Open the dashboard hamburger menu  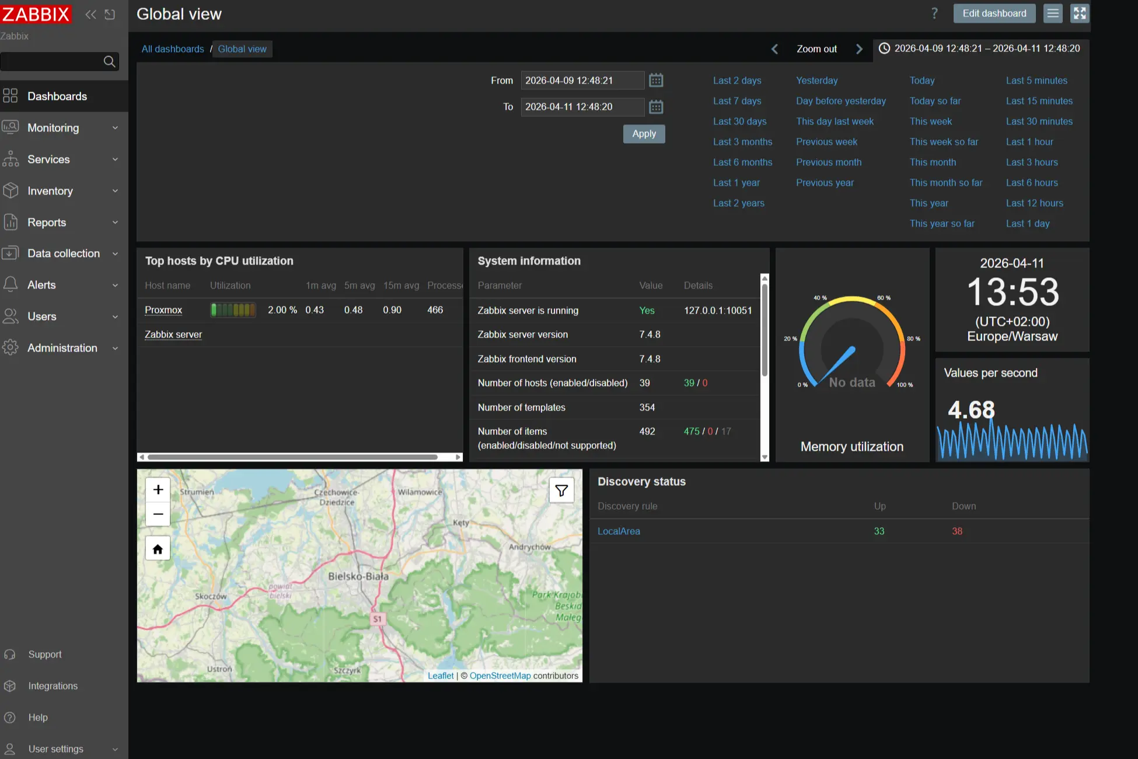point(1053,13)
